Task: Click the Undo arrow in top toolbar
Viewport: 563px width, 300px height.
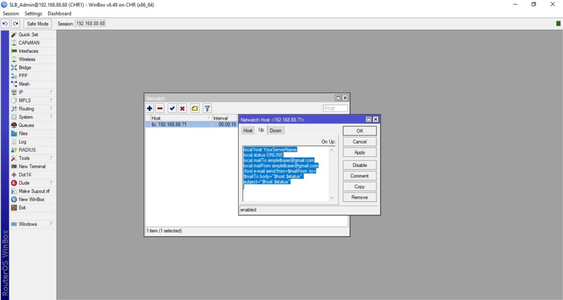Action: (x=5, y=24)
